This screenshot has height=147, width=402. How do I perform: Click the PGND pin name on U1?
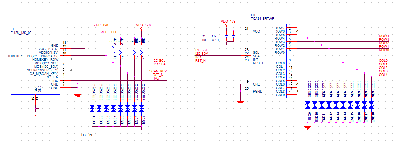coord(258,91)
